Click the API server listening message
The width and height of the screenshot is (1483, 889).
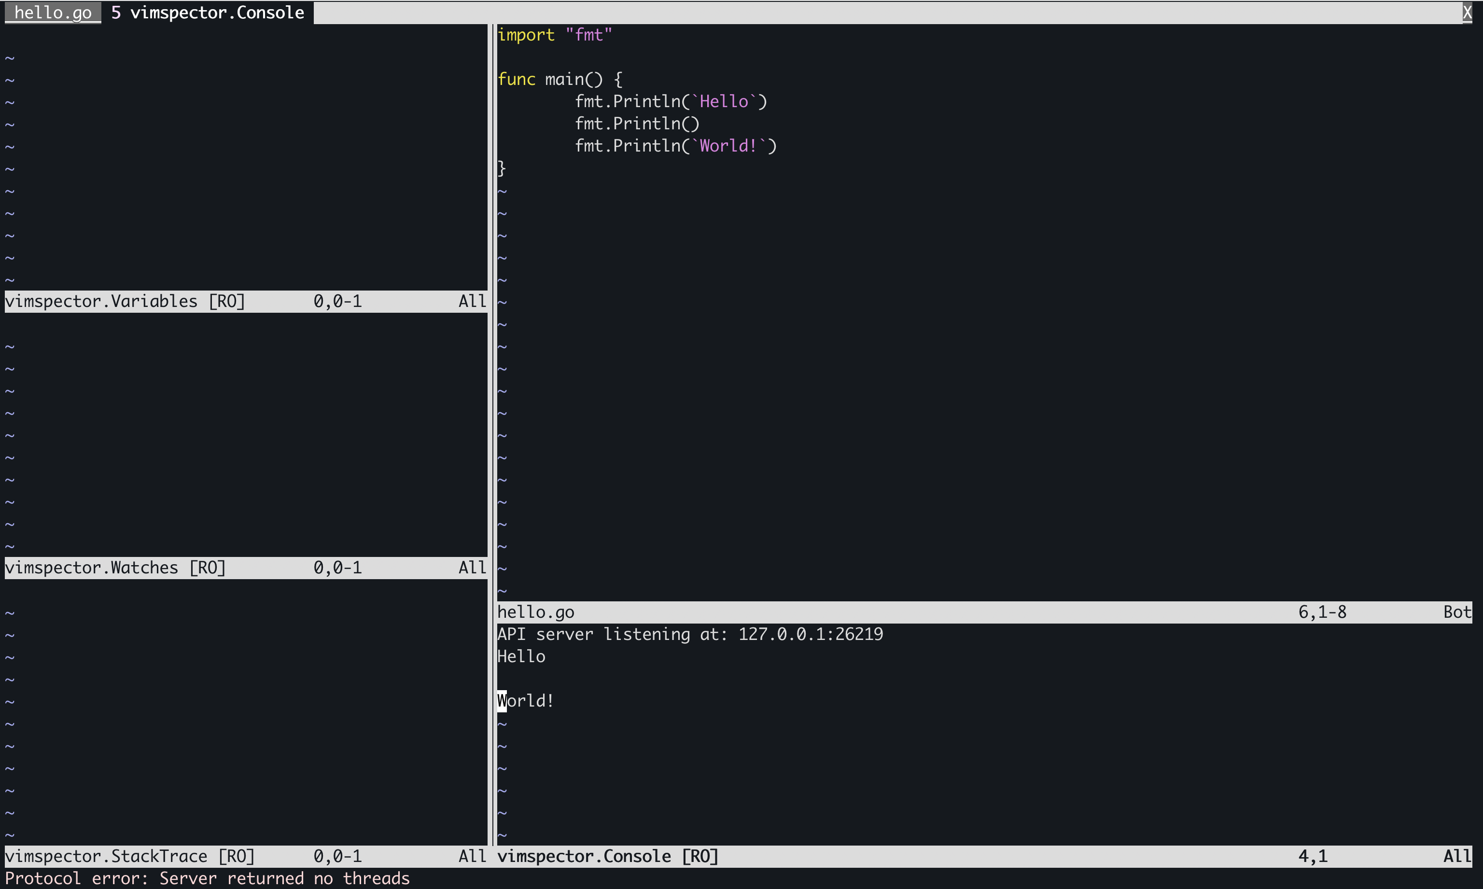pos(689,634)
